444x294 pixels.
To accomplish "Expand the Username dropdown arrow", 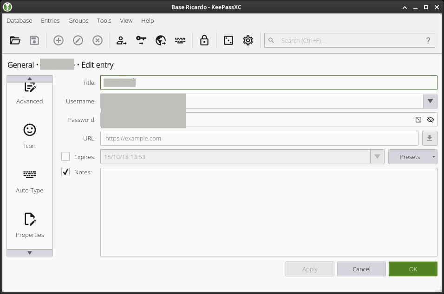I will [x=430, y=101].
